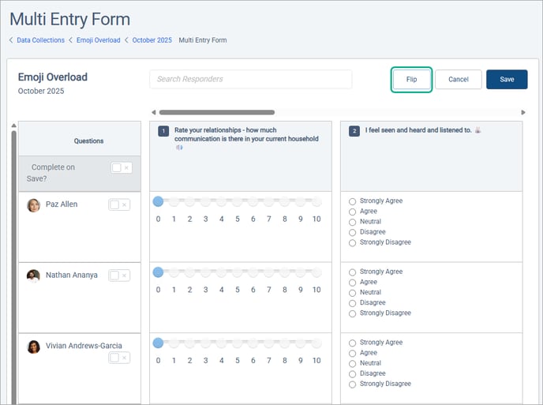Screen dimensions: 543x405
Task: Click Paz Allen's relationship slider handle
Action: point(158,202)
